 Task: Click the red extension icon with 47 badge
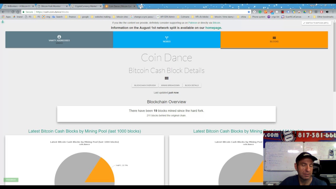pos(271,12)
